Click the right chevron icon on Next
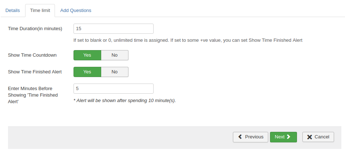The image size is (345, 158). (289, 137)
